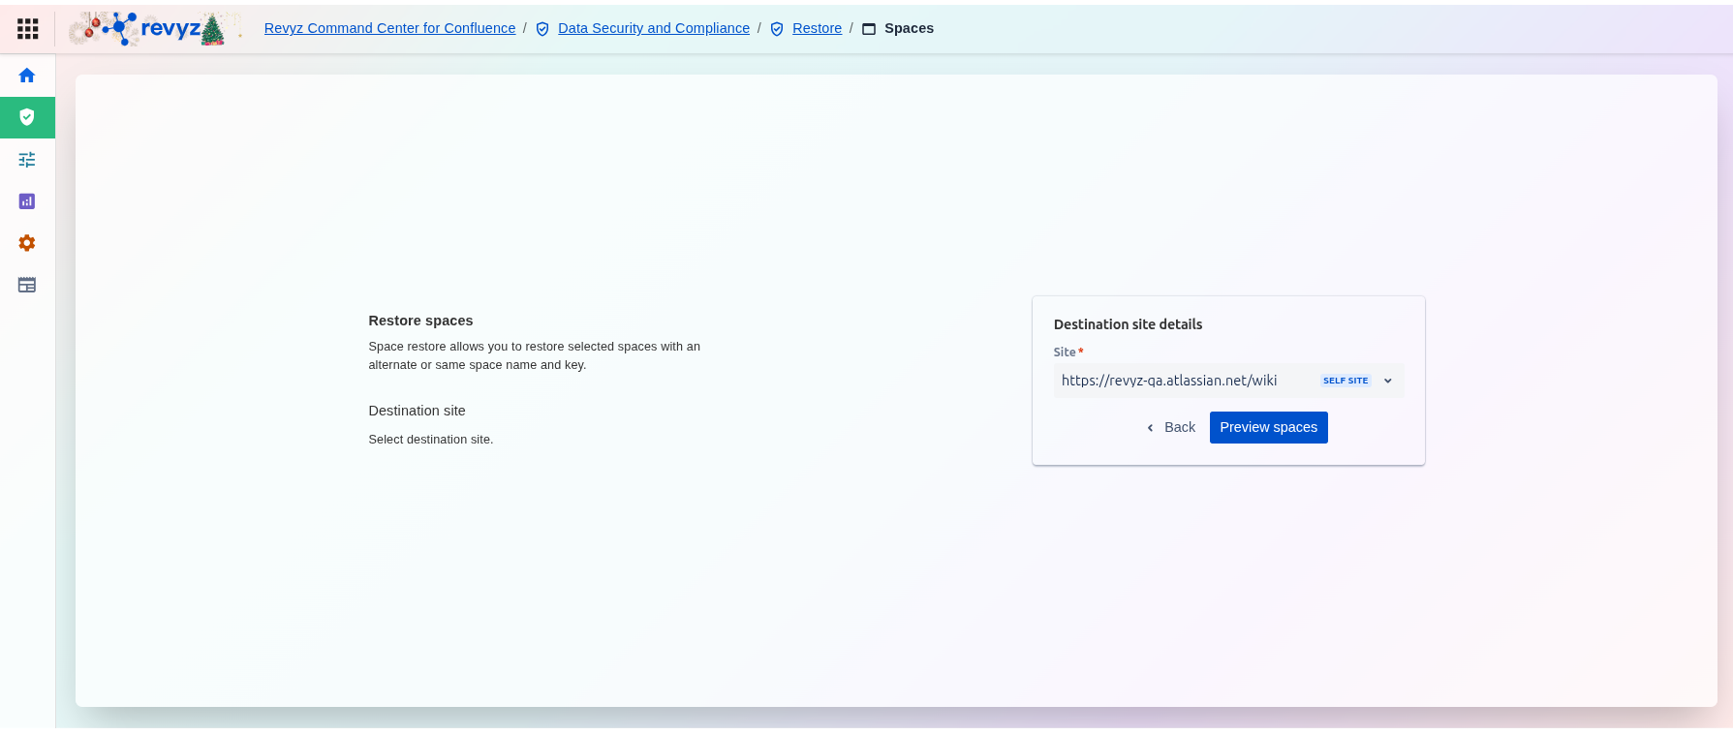Screen dimensions: 1733x735
Task: Open the orange gear settings icon
Action: 27,243
